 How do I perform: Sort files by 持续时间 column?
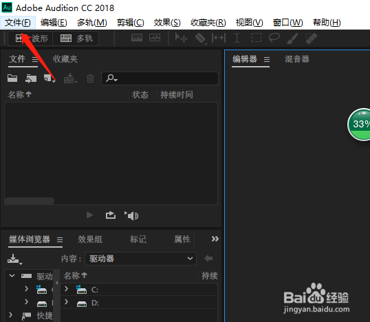click(177, 95)
